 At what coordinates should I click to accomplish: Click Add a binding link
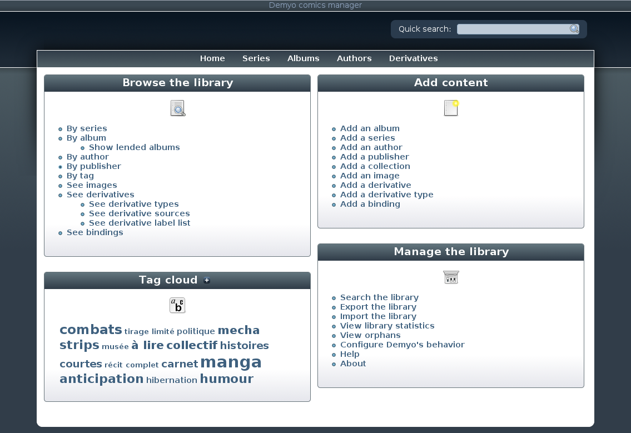[x=370, y=204]
